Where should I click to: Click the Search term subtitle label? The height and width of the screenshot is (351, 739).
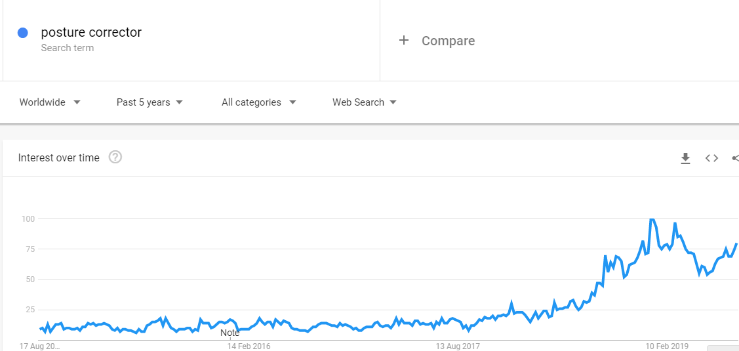(x=67, y=48)
